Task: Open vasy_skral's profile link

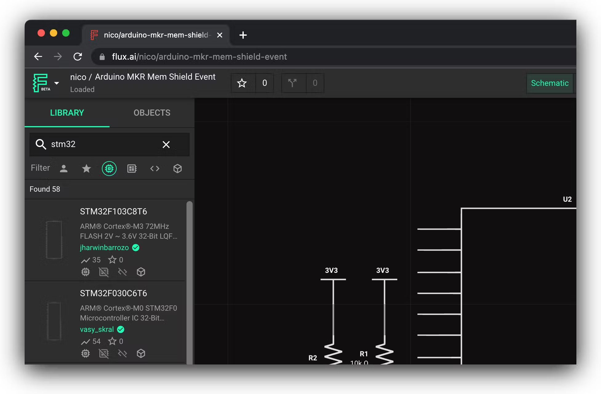Action: click(97, 329)
